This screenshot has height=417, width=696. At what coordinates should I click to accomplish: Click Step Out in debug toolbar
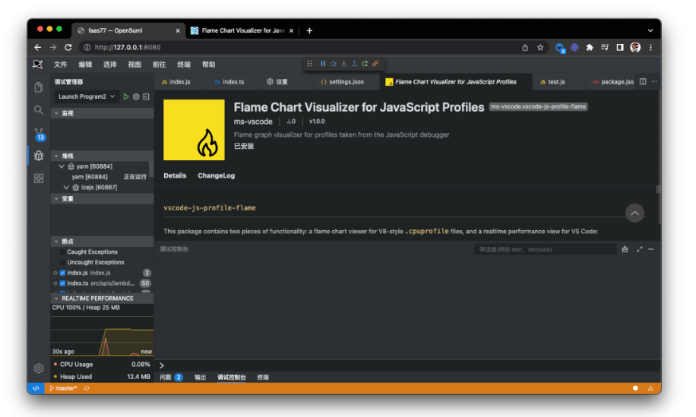pyautogui.click(x=354, y=64)
